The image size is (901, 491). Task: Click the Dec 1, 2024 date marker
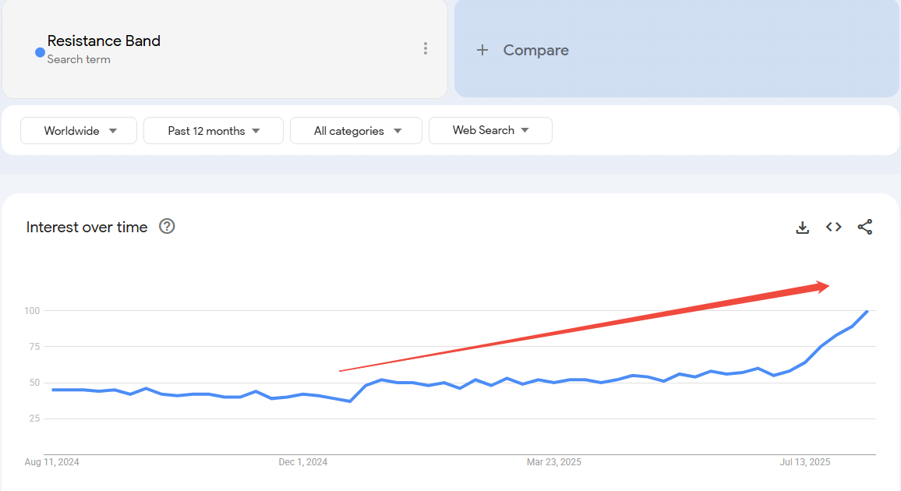pyautogui.click(x=302, y=461)
